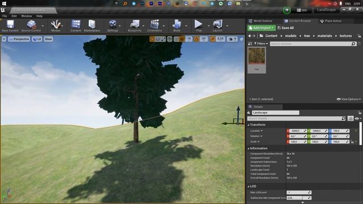Navigate to materials breadcrumb

click(324, 36)
